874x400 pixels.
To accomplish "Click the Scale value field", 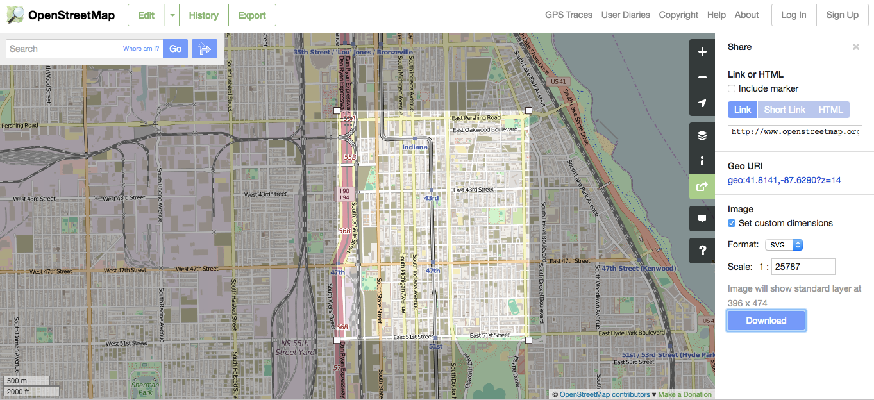I will point(803,267).
